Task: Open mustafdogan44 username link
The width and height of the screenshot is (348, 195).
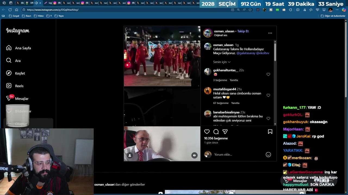Action: (x=225, y=89)
